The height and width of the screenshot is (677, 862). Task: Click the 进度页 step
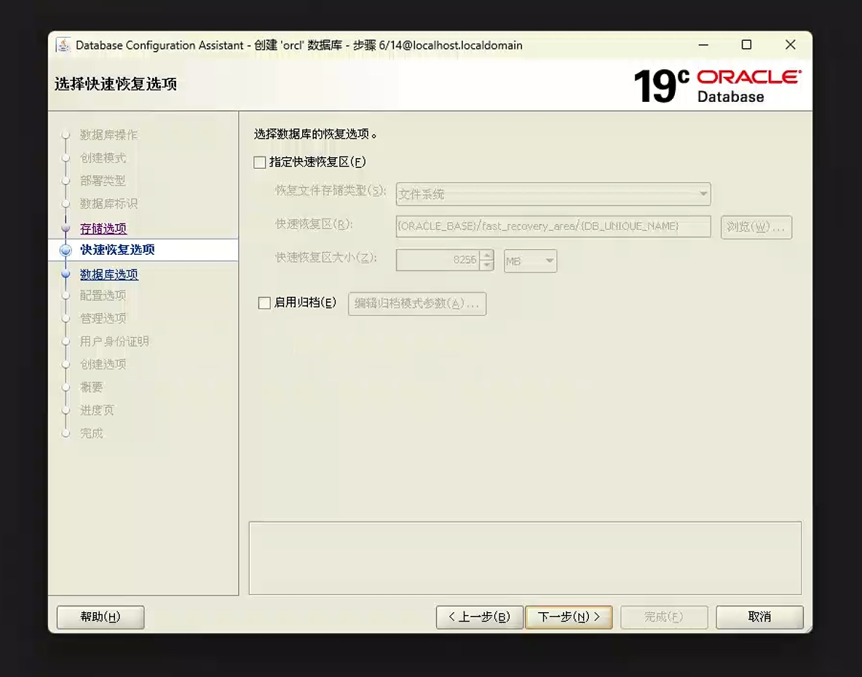[x=97, y=410]
